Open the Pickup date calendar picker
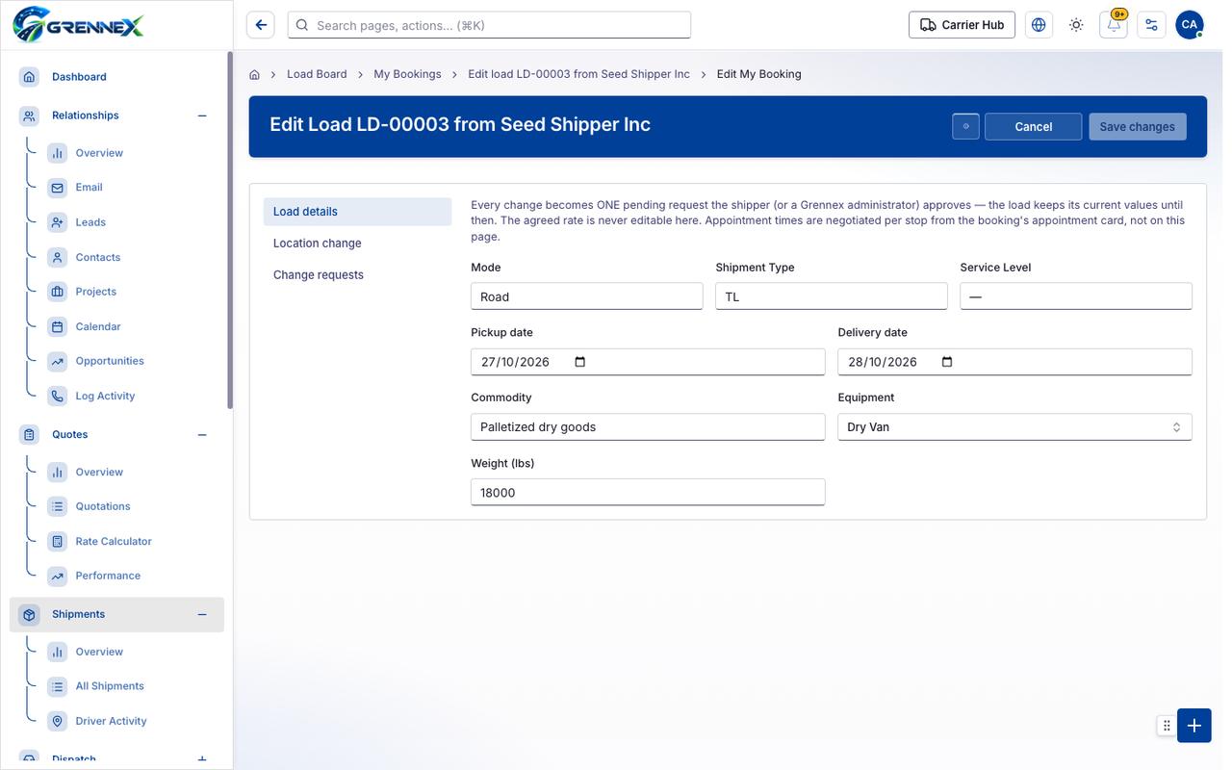This screenshot has width=1232, height=770. tap(579, 362)
